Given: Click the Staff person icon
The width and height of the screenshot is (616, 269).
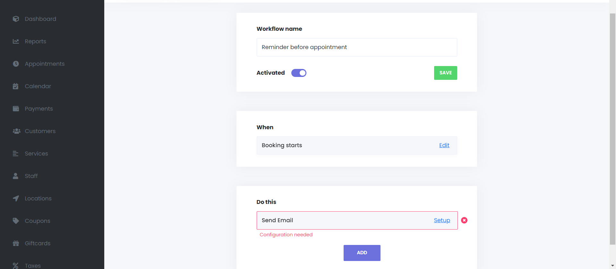Looking at the screenshot, I should (x=15, y=176).
